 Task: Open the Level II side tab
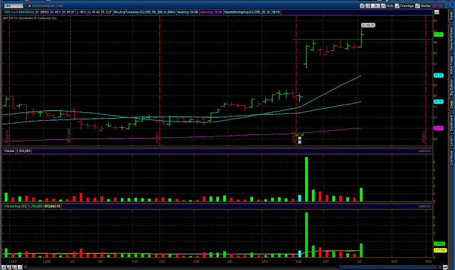[451, 141]
